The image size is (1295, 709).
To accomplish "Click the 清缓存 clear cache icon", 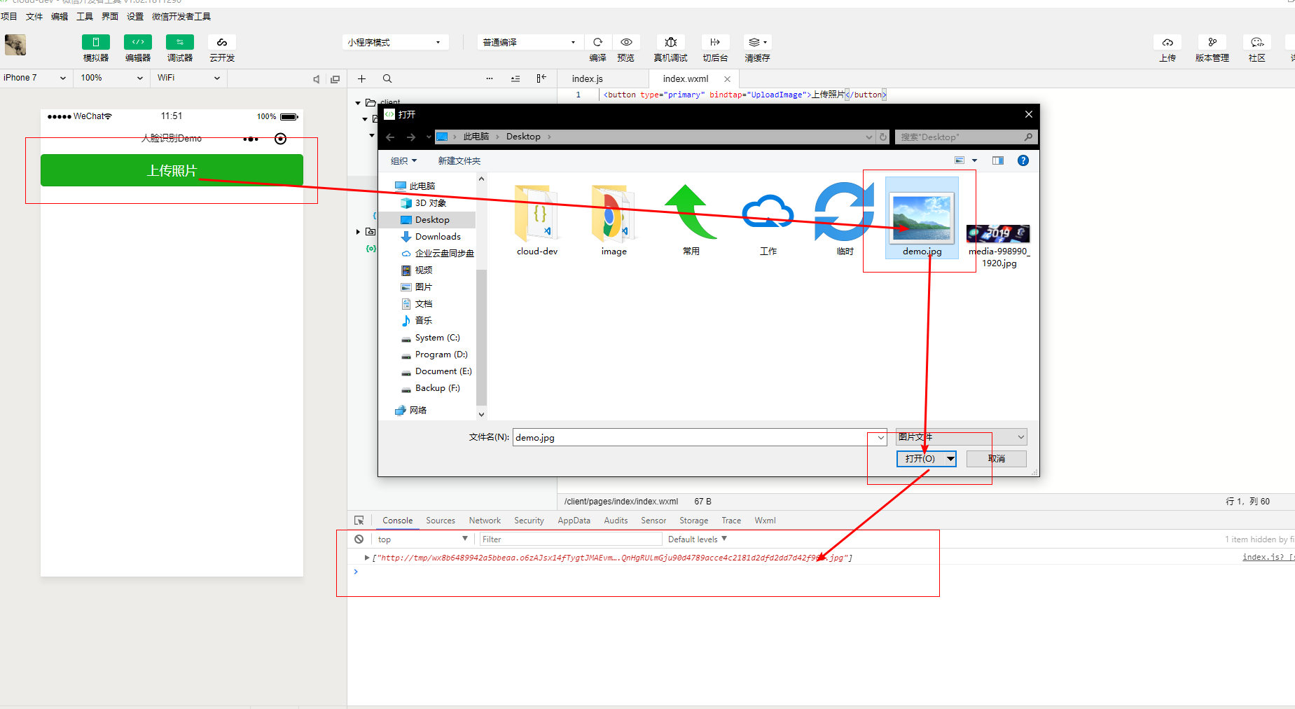I will [756, 43].
